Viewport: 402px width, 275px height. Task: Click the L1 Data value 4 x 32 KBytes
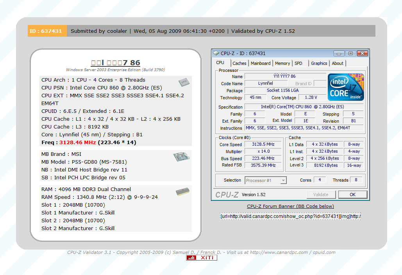click(325, 144)
